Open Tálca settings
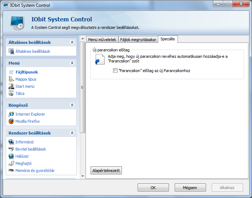 20,93
